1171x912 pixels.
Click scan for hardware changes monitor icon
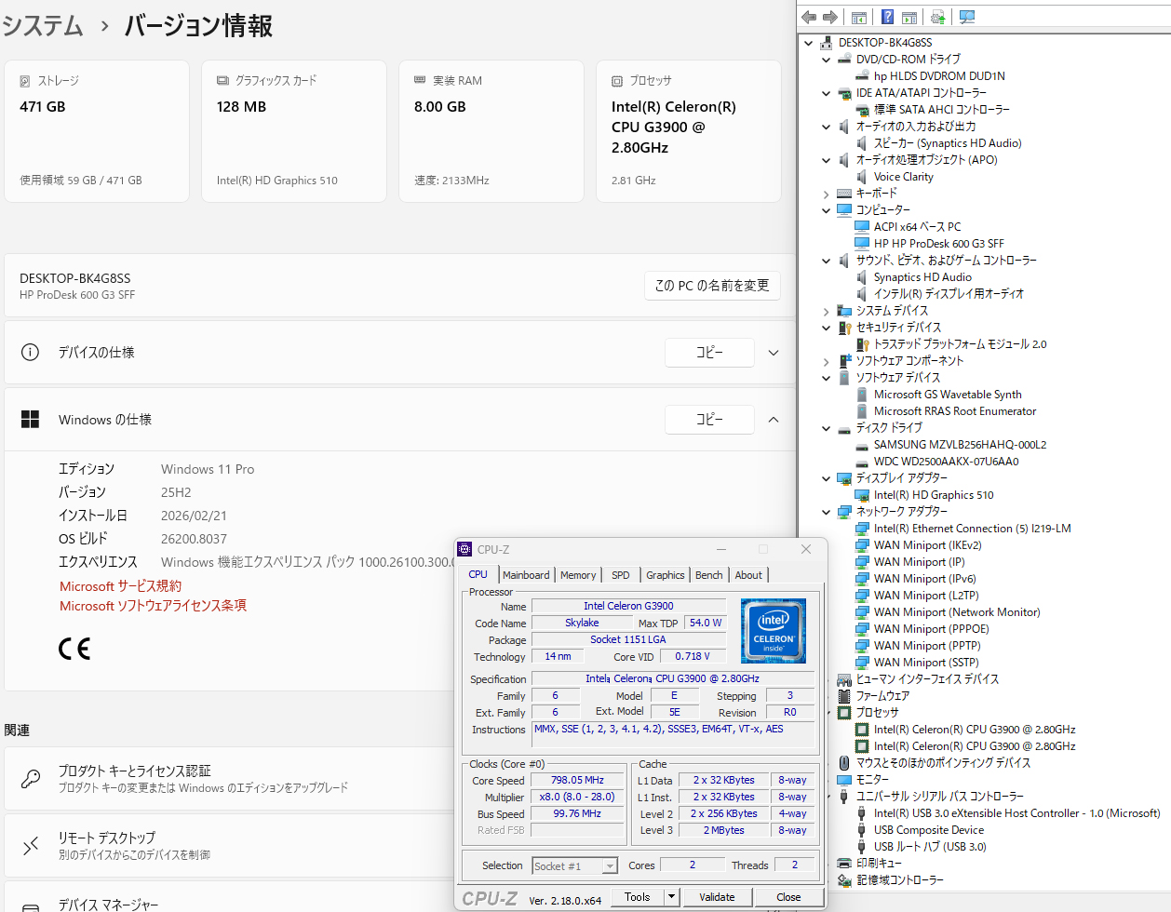pyautogui.click(x=967, y=17)
